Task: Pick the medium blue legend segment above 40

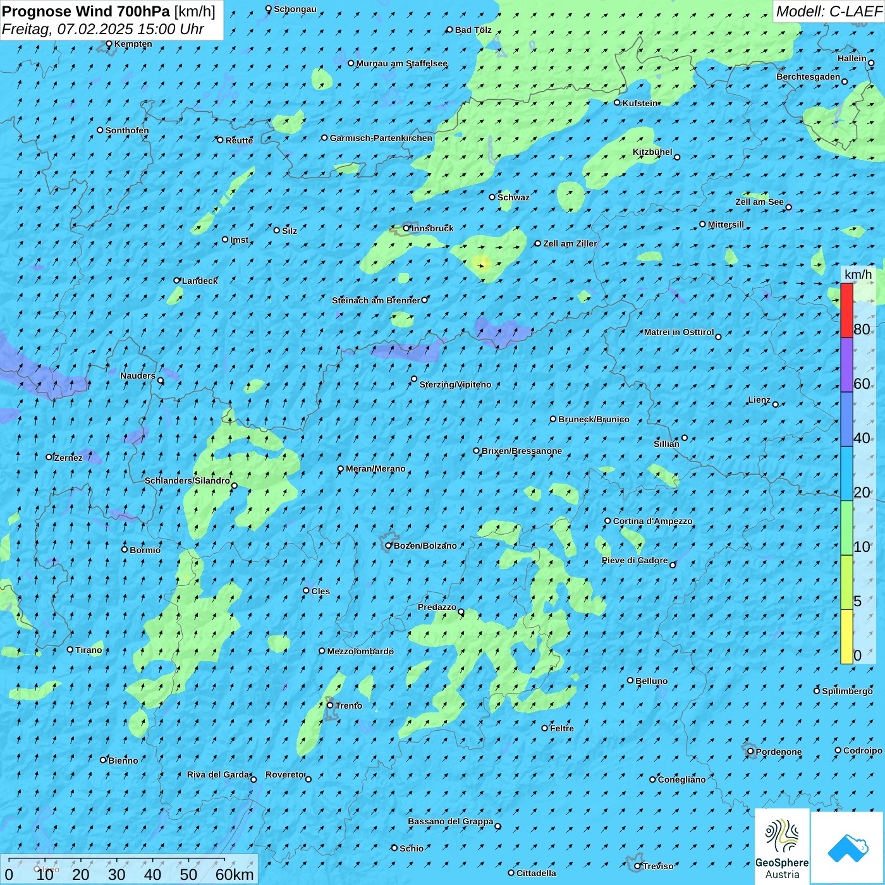Action: [x=846, y=419]
